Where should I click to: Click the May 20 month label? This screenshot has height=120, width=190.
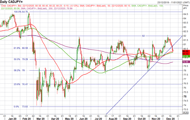click(69, 119)
